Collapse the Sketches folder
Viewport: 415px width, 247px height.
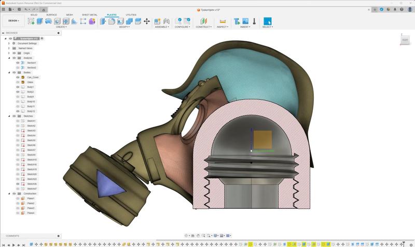coord(9,116)
